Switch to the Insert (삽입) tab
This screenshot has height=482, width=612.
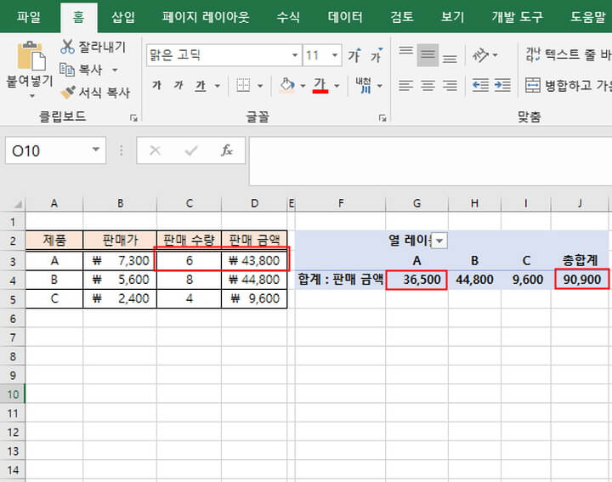coord(123,17)
